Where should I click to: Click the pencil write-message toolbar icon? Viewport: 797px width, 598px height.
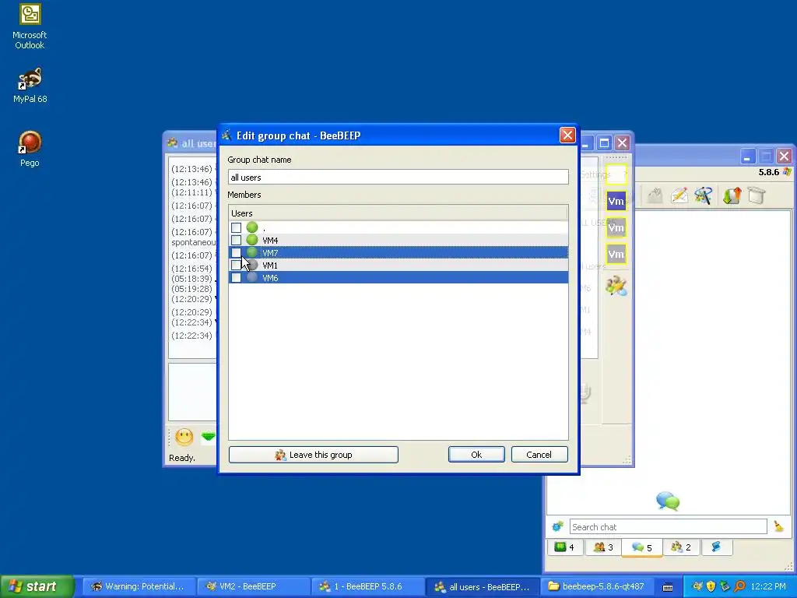pos(679,195)
